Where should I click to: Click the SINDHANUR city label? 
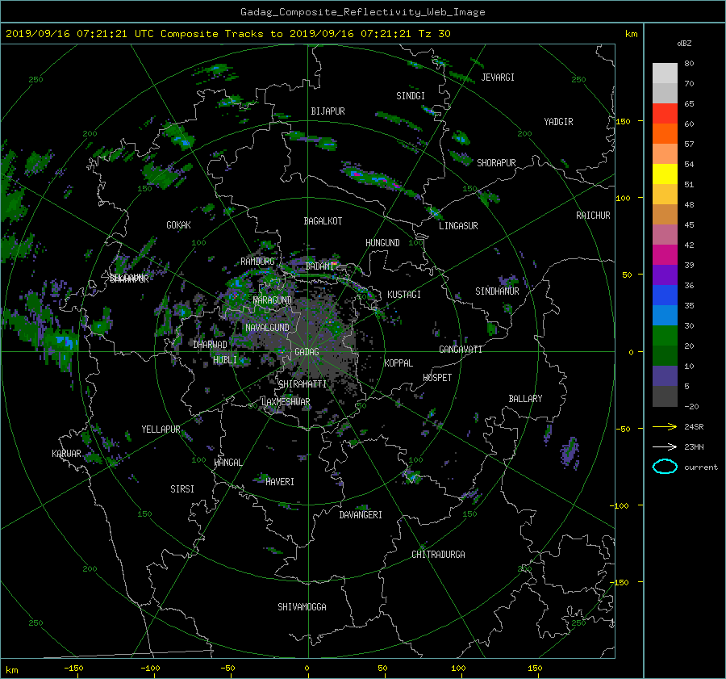click(x=497, y=291)
